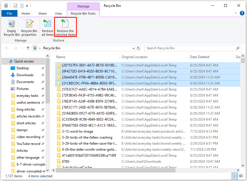Open video recording pinned folder

pos(28,137)
